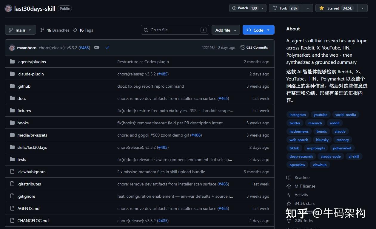Click the Watch button
This screenshot has height=229, width=376.
(x=244, y=8)
